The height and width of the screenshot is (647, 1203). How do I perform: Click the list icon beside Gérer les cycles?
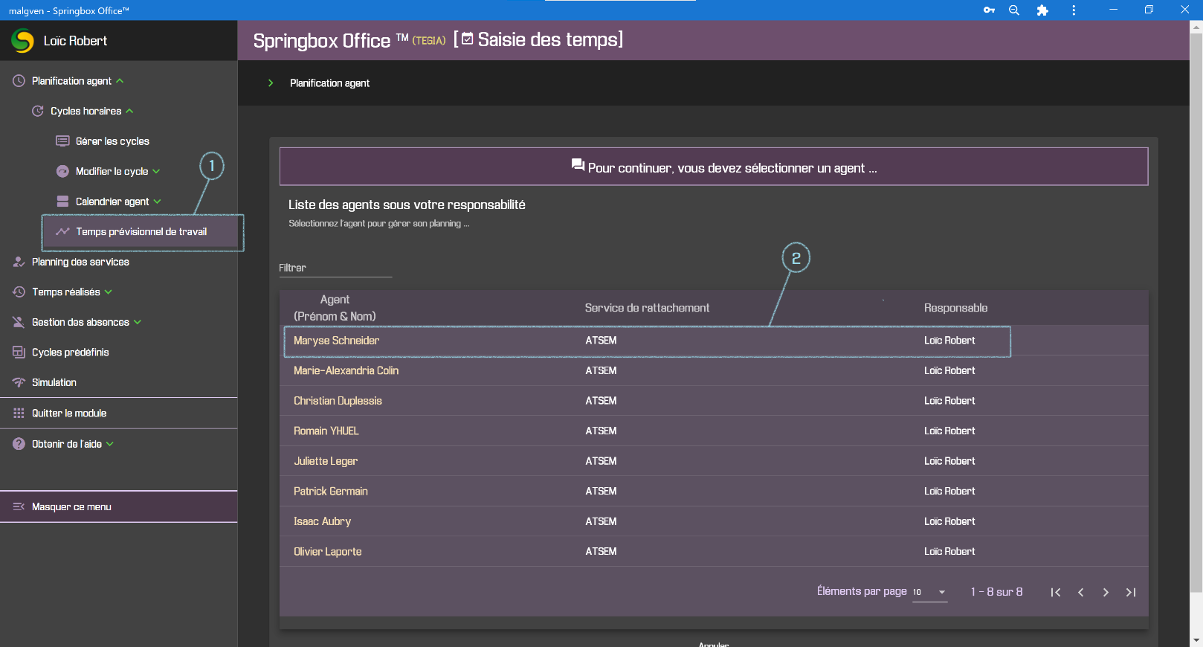63,141
